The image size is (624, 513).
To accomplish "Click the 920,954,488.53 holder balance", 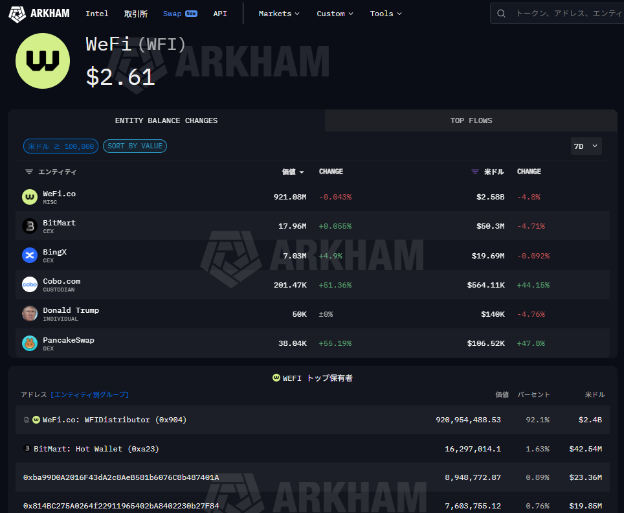I will pos(469,420).
